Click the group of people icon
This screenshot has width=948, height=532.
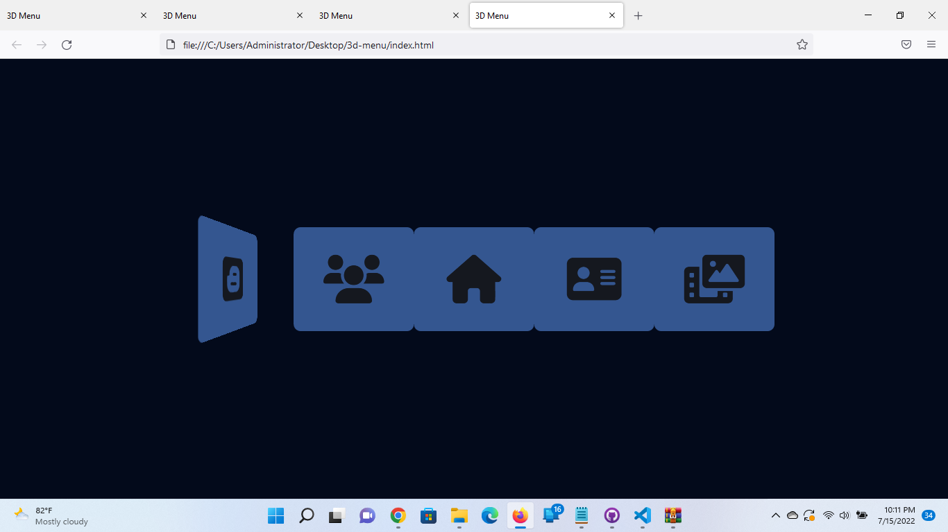[x=353, y=278]
